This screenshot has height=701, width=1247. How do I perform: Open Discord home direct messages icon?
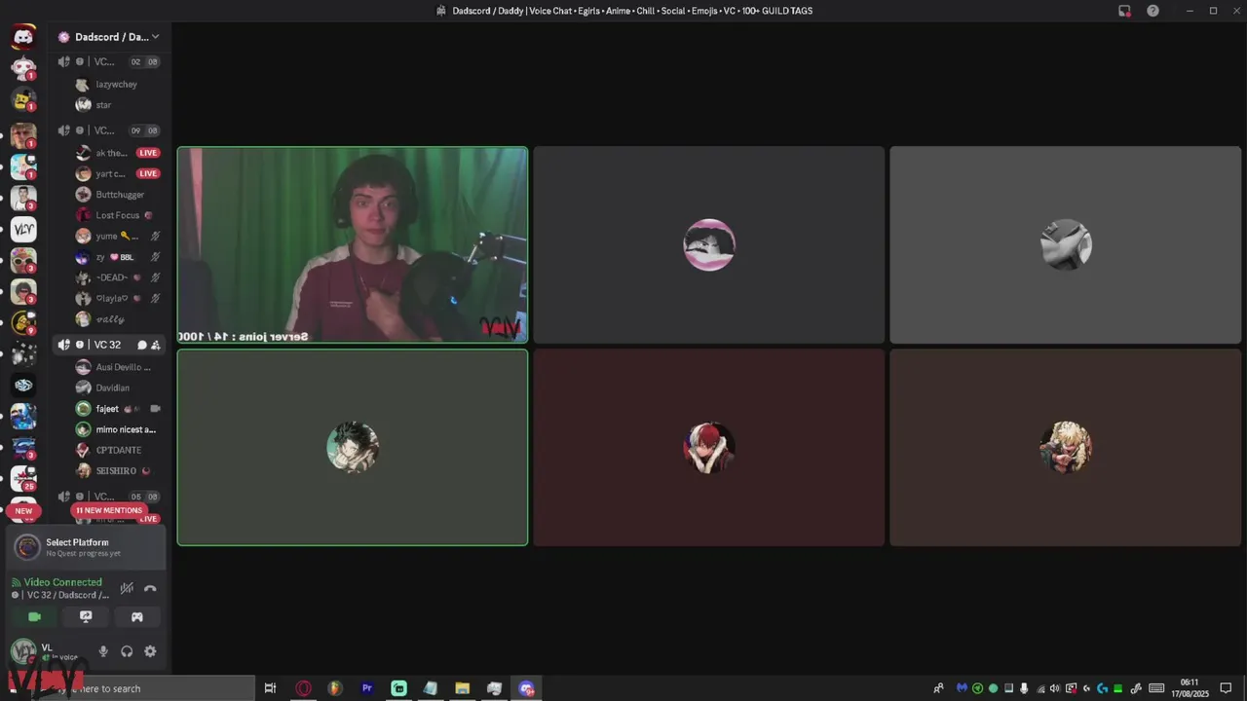pyautogui.click(x=23, y=37)
